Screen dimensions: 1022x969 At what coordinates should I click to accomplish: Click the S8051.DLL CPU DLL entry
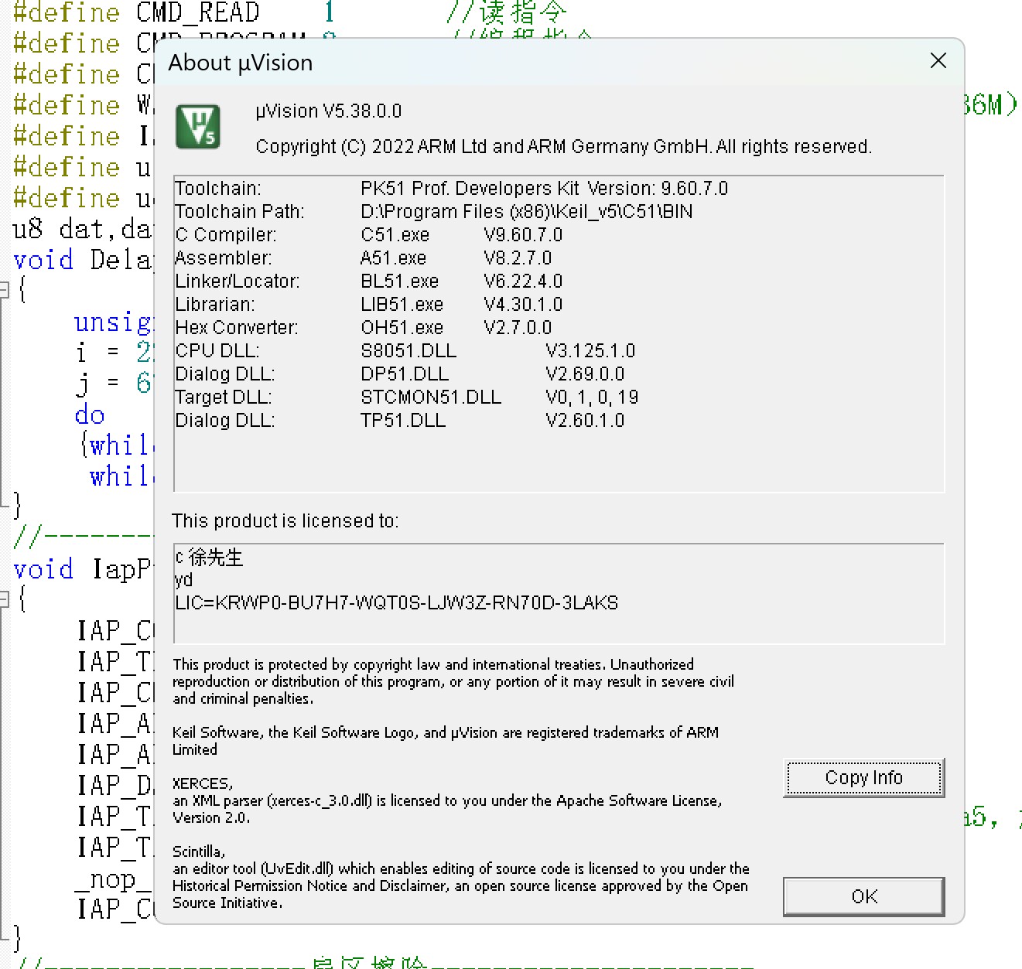click(408, 351)
